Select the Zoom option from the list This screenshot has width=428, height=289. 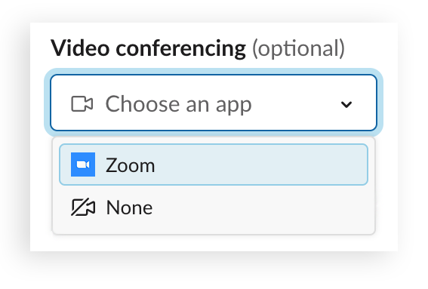pos(214,164)
